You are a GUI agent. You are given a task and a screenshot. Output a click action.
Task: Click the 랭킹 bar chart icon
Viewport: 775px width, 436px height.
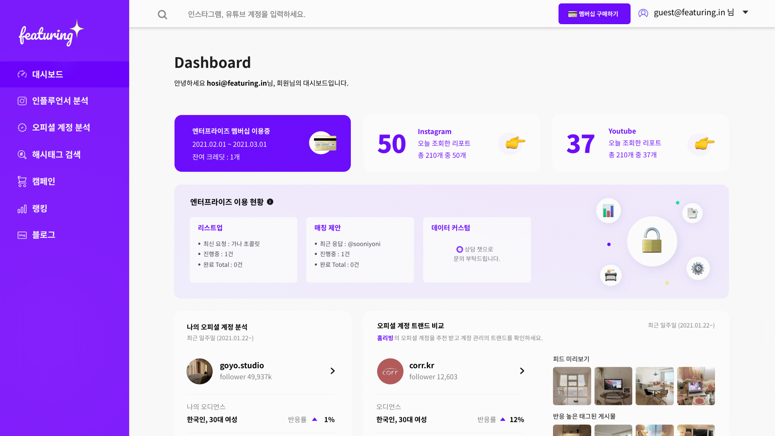22,209
